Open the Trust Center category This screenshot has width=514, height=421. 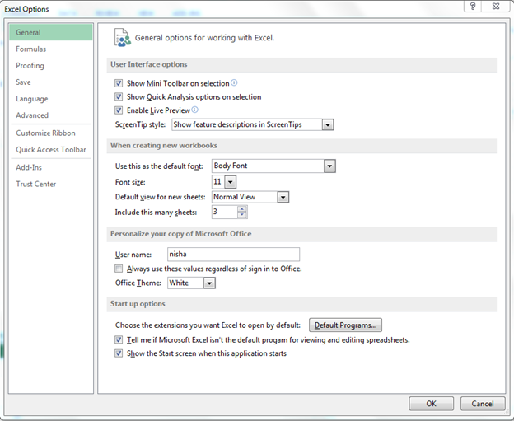click(x=51, y=184)
